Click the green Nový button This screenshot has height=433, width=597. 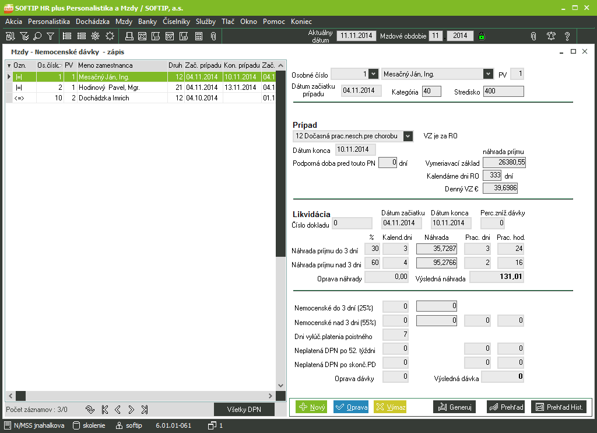(x=311, y=407)
